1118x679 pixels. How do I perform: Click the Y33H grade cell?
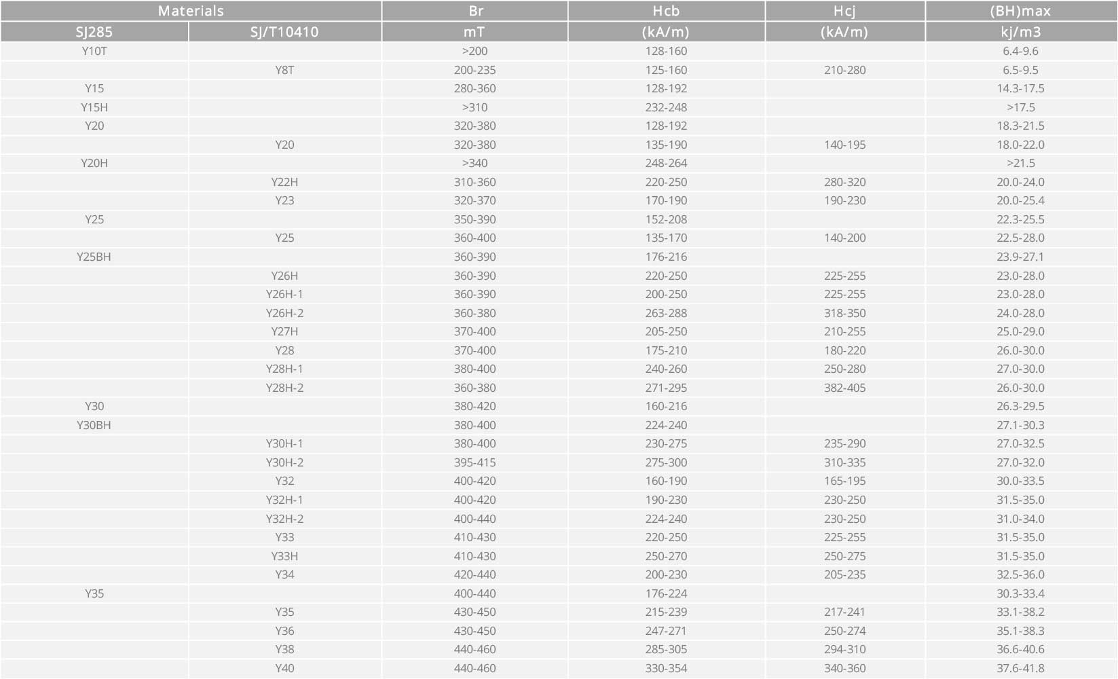pyautogui.click(x=284, y=556)
